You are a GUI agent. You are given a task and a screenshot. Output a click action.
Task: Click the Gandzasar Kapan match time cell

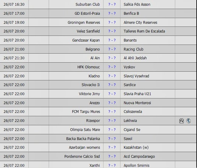(x=14, y=40)
